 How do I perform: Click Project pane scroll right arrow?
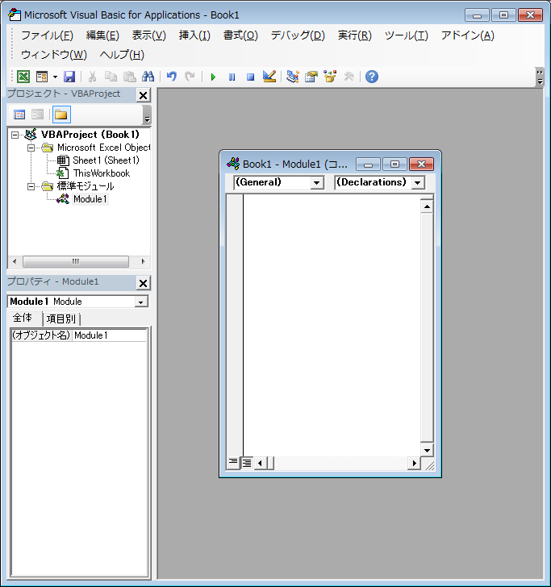tap(143, 261)
